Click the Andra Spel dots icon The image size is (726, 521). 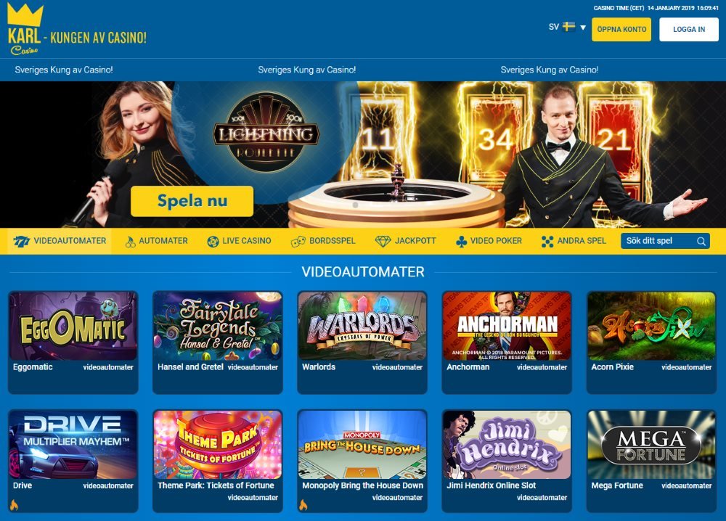click(x=547, y=242)
